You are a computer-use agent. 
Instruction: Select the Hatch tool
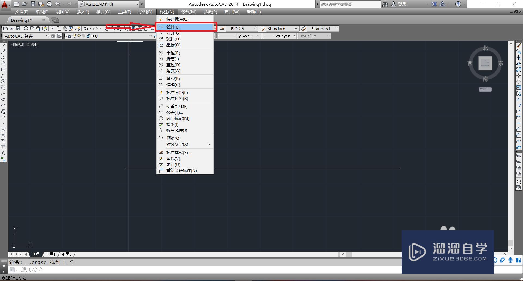(3, 129)
